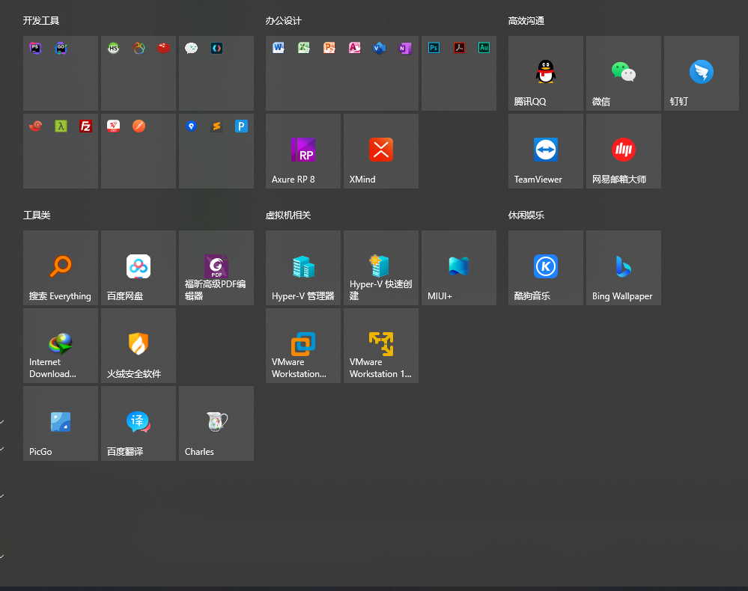Image resolution: width=748 pixels, height=591 pixels.
Task: Launch the Charles tile
Action: (x=216, y=423)
